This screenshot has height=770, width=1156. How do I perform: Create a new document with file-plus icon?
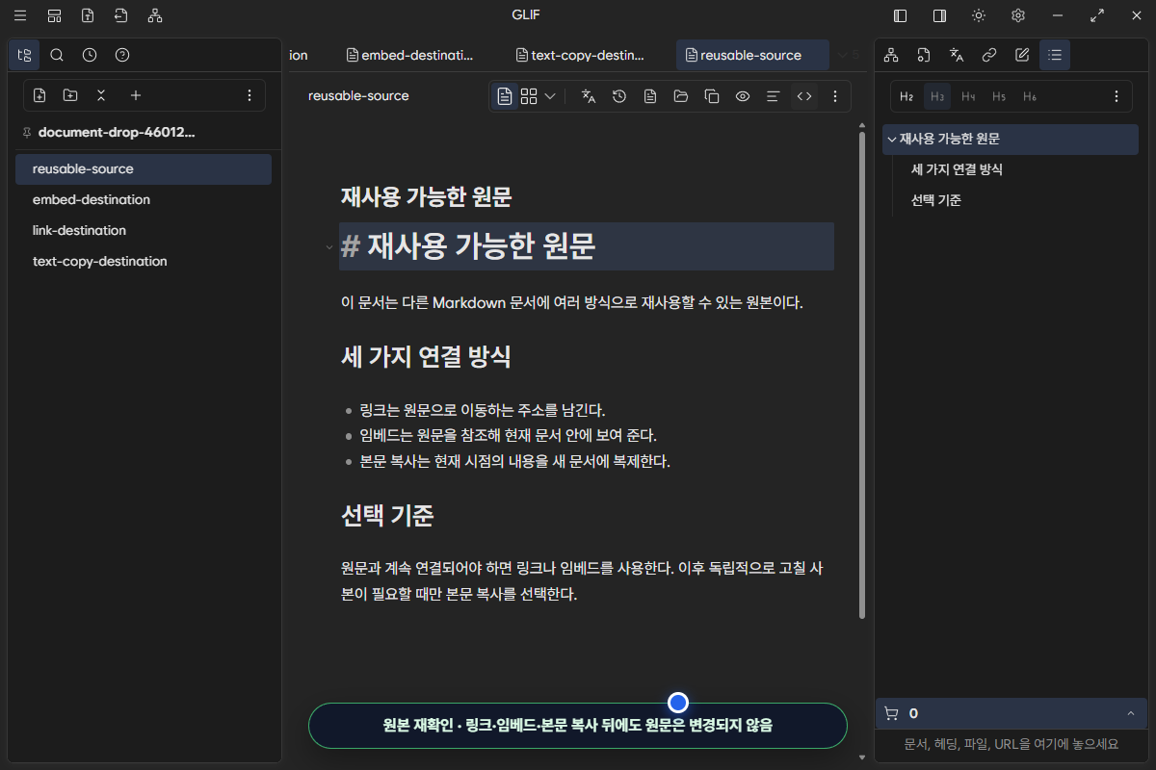point(39,95)
